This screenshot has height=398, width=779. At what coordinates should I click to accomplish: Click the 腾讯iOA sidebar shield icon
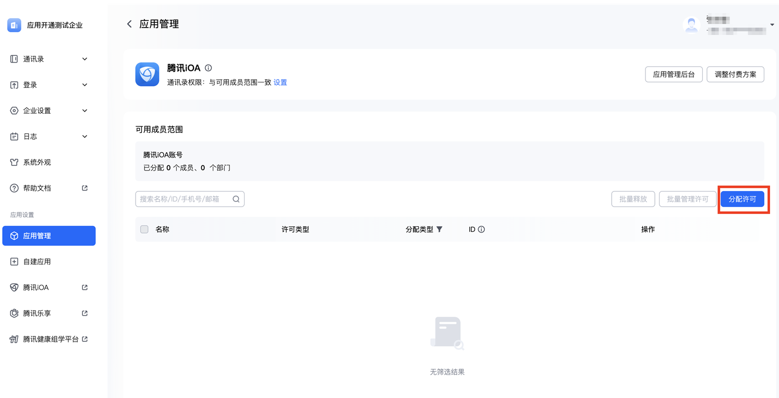(x=14, y=287)
